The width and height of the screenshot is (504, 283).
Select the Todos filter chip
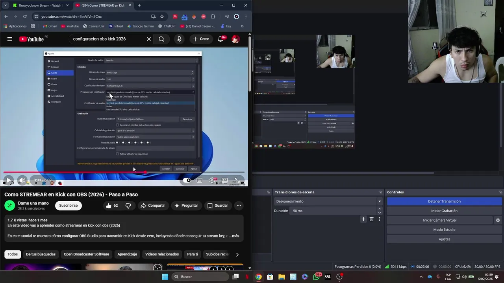(13, 254)
